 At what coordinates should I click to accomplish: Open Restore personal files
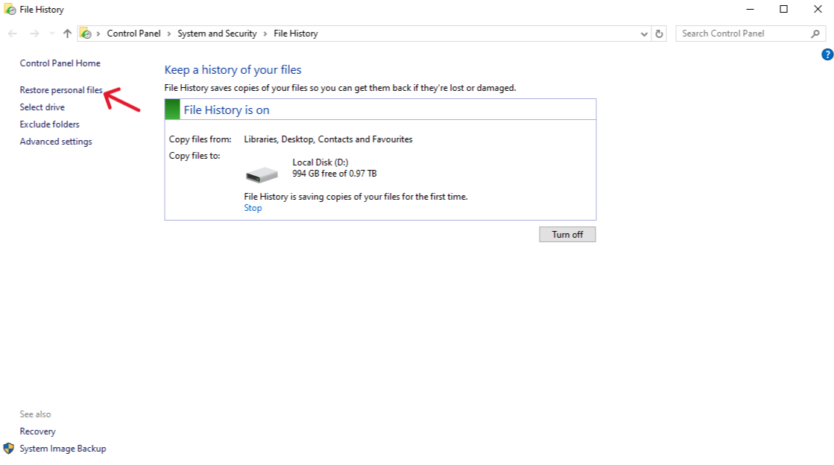(61, 89)
